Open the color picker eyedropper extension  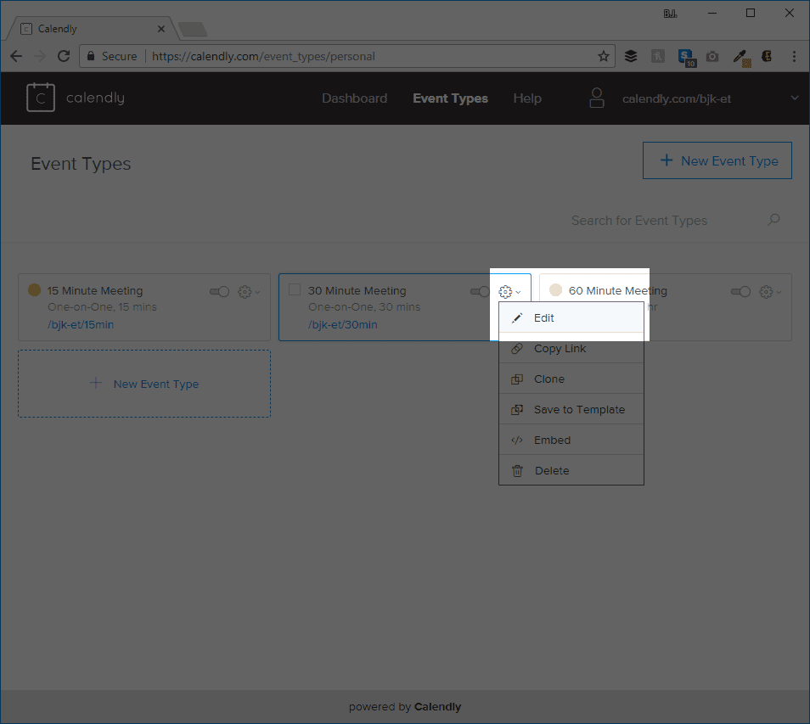[x=741, y=58]
